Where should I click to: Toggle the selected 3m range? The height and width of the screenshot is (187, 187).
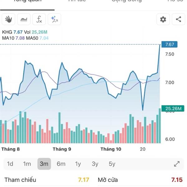pyautogui.click(x=44, y=164)
